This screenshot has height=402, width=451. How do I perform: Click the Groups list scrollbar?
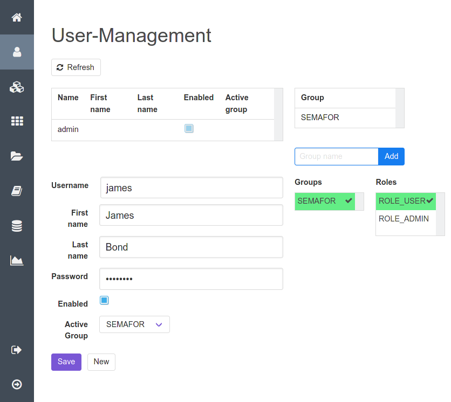tap(359, 202)
